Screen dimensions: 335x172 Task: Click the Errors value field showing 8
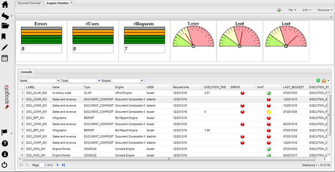coord(41,49)
